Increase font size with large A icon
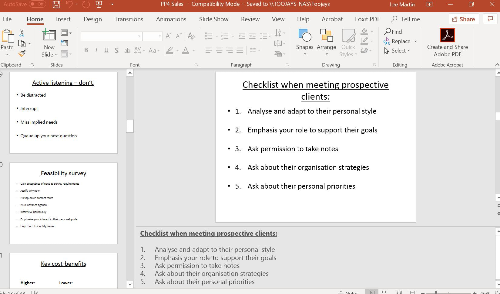The height and width of the screenshot is (294, 500). point(169,36)
